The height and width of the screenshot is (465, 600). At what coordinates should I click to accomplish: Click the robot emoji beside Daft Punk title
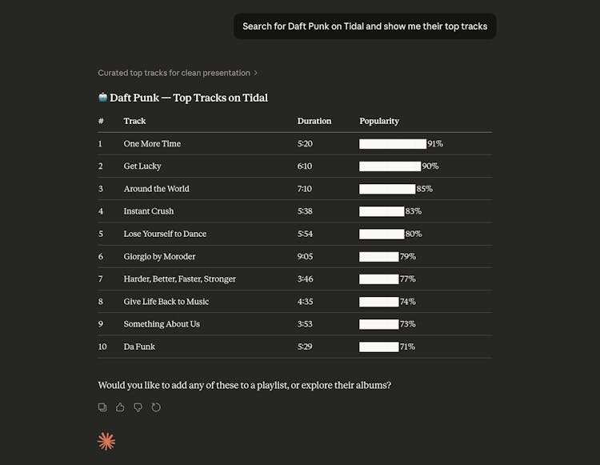click(x=102, y=98)
